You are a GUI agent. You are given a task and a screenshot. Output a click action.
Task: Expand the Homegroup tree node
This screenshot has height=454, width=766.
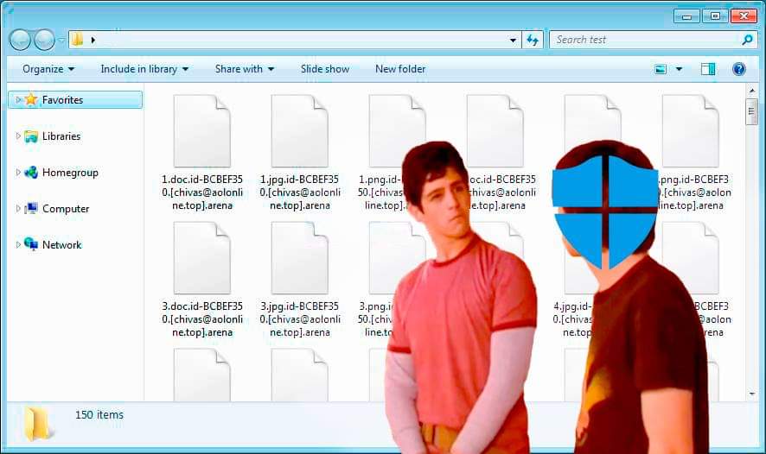tap(18, 172)
